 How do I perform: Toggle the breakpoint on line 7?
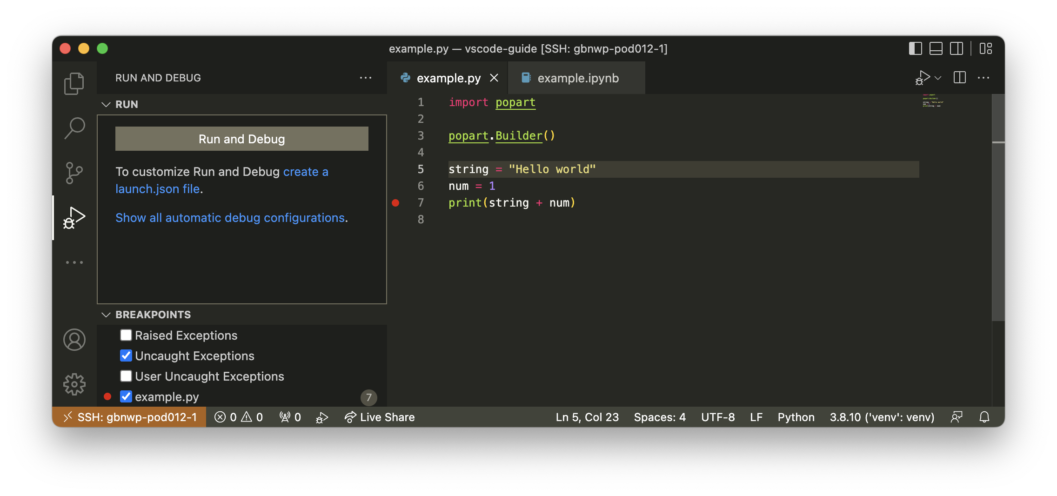pyautogui.click(x=396, y=202)
